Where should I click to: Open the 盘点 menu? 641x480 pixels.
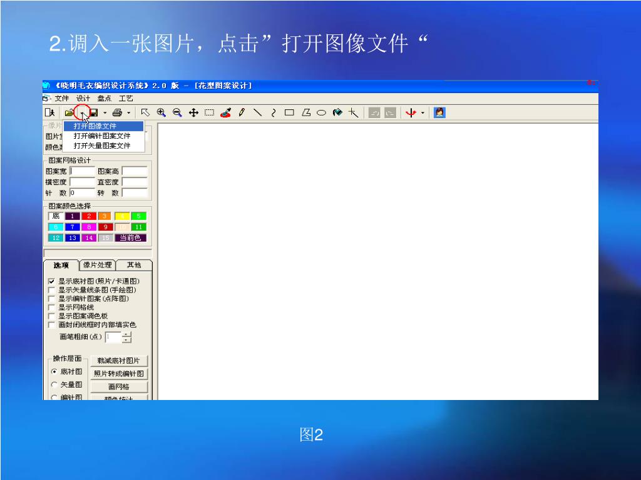pyautogui.click(x=105, y=98)
